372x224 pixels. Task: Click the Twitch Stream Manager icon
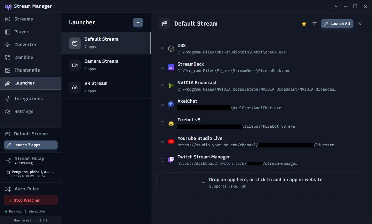(x=171, y=160)
